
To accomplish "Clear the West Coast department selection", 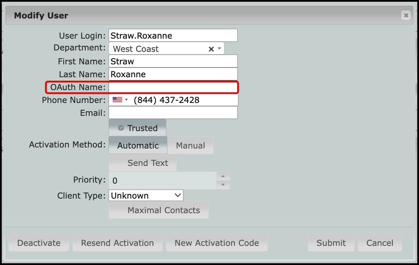I will pyautogui.click(x=211, y=49).
